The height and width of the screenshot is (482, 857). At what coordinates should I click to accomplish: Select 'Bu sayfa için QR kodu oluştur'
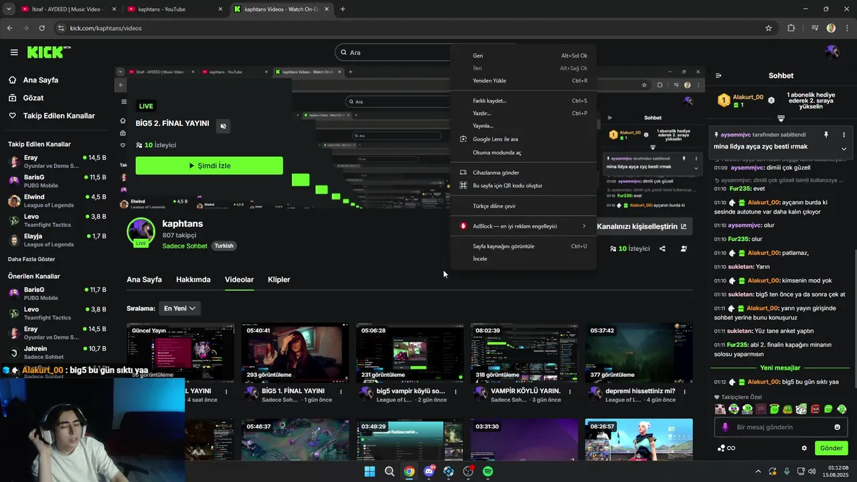[x=522, y=185]
